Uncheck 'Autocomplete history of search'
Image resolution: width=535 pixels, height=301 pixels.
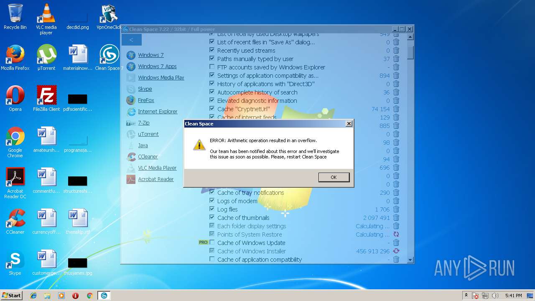point(212,92)
